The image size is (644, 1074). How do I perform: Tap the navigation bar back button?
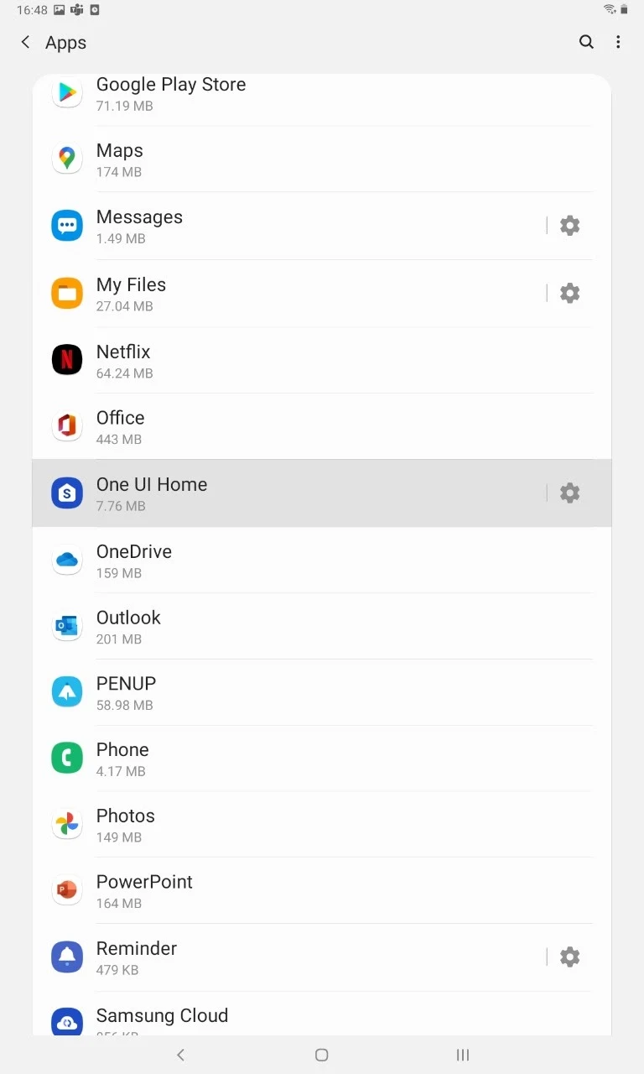[x=180, y=1055]
